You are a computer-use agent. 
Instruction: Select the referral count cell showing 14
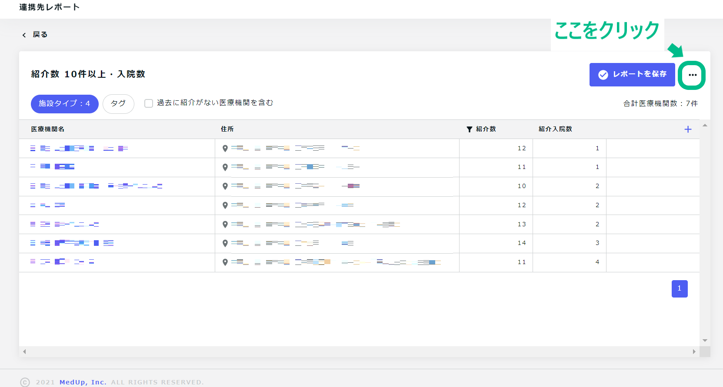pyautogui.click(x=496, y=243)
